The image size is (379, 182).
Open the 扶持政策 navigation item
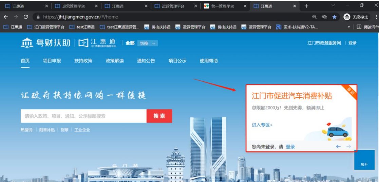point(83,61)
